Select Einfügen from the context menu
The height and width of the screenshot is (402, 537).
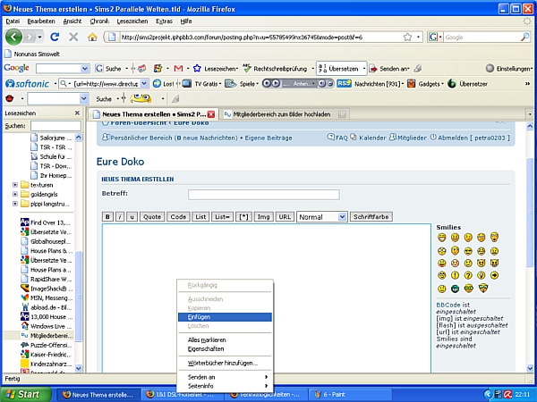[200, 317]
